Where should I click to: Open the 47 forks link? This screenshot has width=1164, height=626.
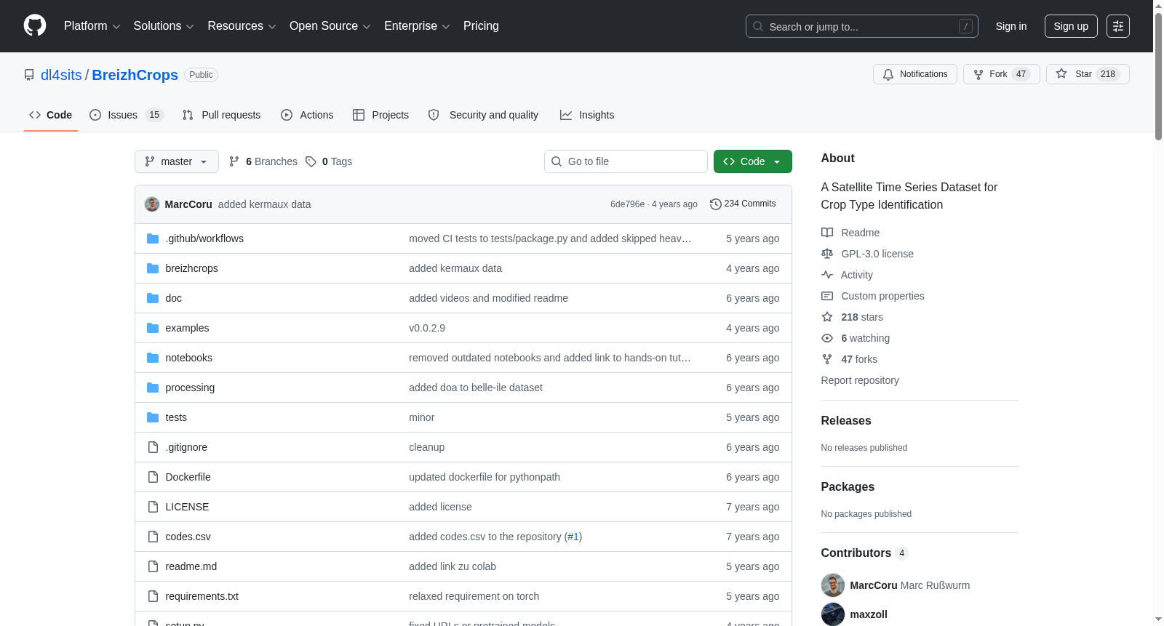[x=859, y=359]
